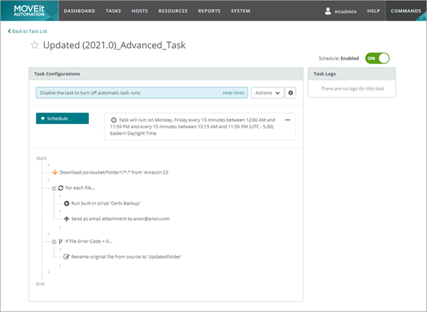The image size is (427, 312).
Task: Click the Task Configurations panel header
Action: pyautogui.click(x=166, y=74)
